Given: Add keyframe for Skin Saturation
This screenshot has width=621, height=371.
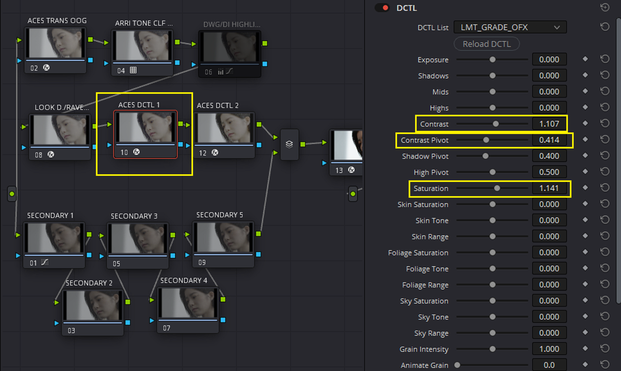Looking at the screenshot, I should coord(585,204).
